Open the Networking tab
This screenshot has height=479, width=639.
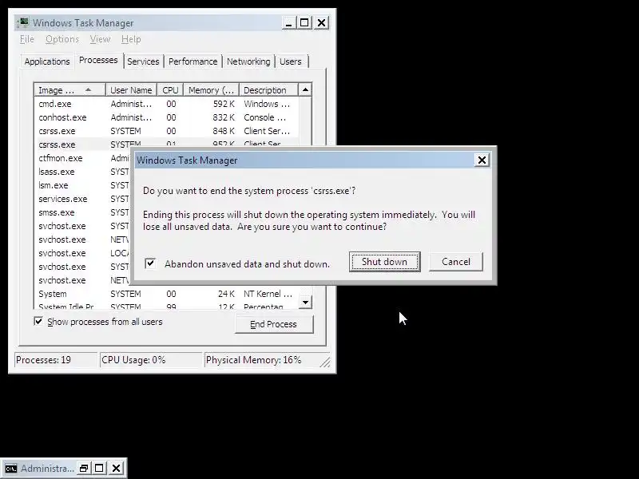coord(248,61)
